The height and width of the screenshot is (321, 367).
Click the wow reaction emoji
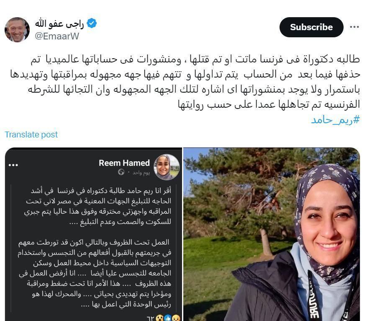159,318
